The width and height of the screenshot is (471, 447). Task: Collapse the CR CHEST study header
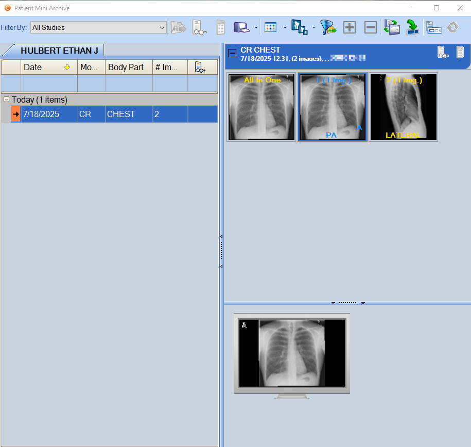[232, 53]
